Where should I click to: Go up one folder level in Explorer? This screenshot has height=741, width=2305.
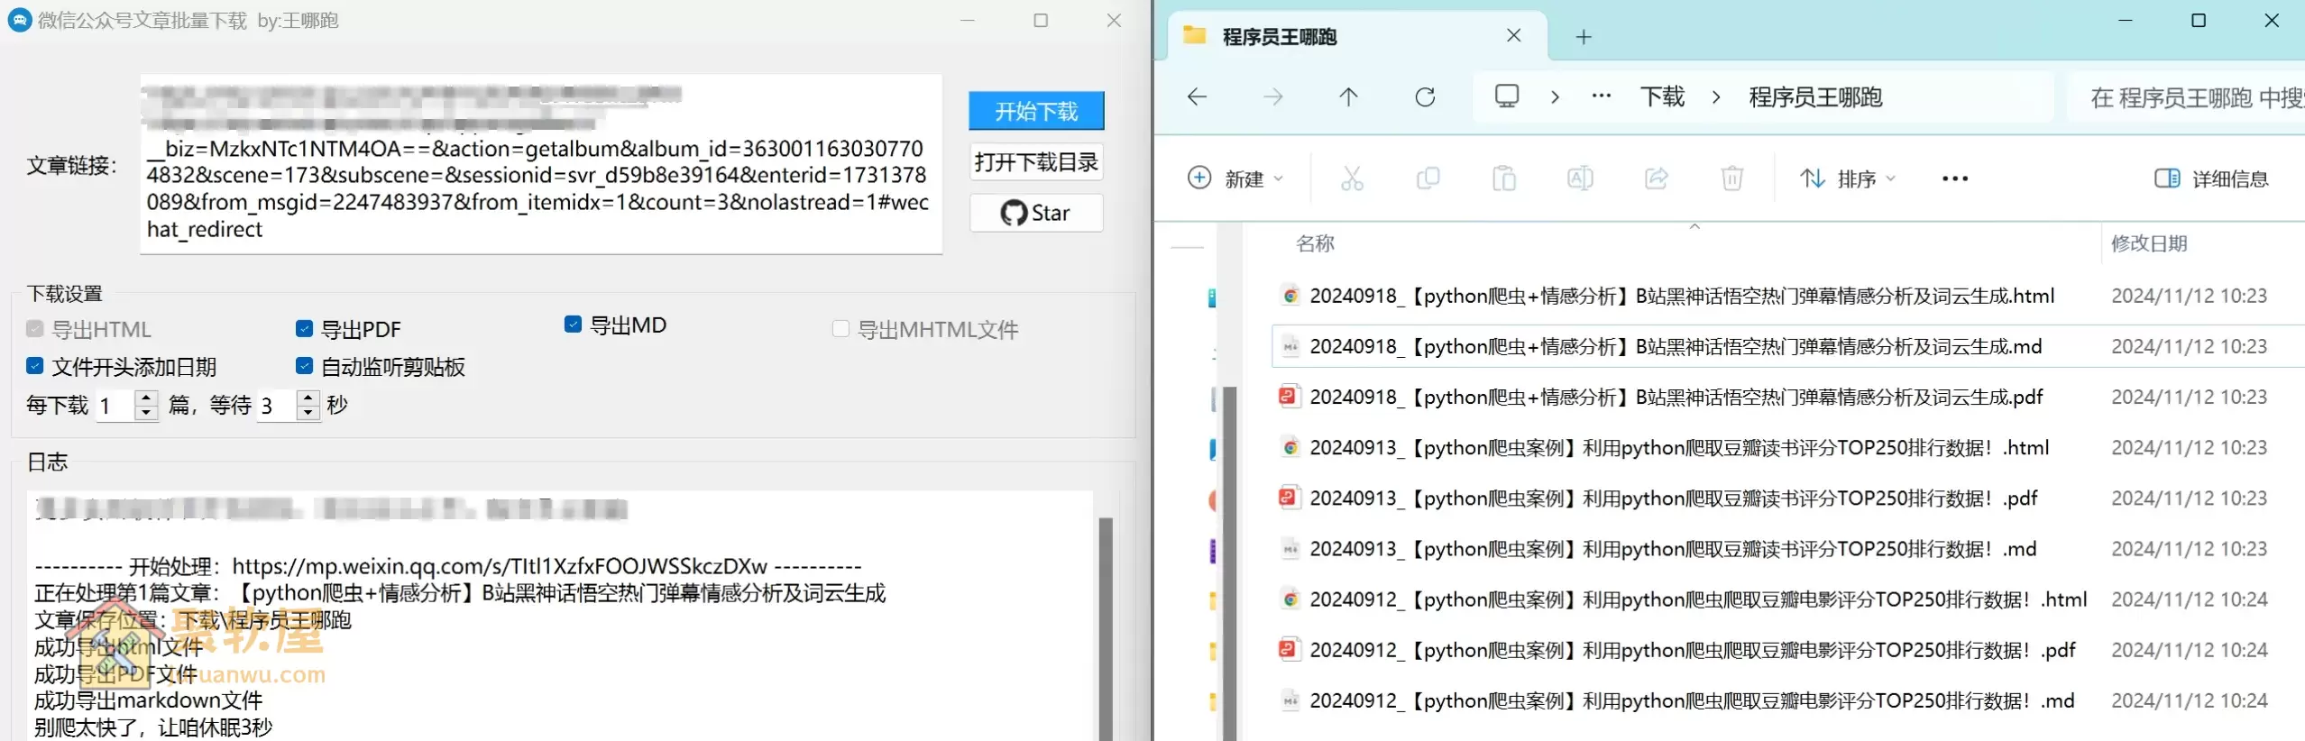(x=1348, y=97)
